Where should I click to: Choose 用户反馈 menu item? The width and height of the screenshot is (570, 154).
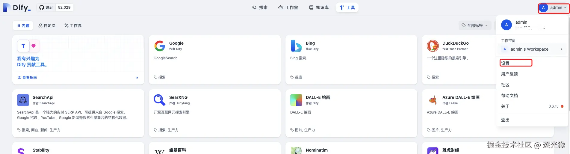tap(509, 74)
